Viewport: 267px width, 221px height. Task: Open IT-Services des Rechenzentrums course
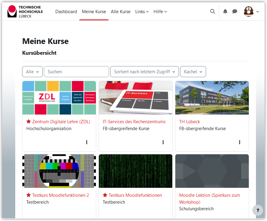coord(134,122)
